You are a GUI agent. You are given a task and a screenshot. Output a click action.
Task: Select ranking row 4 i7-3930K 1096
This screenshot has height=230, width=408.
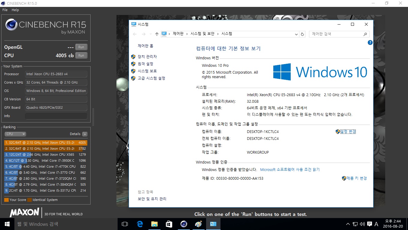(45, 161)
